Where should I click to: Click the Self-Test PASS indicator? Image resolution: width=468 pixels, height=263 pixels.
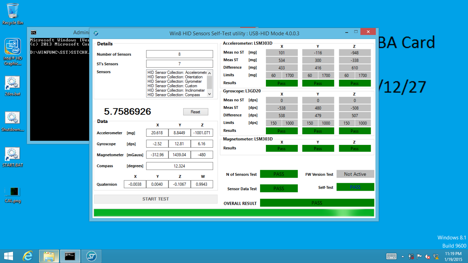(x=355, y=187)
